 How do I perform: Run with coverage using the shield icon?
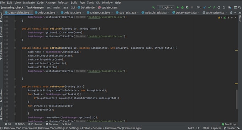click(x=187, y=7)
